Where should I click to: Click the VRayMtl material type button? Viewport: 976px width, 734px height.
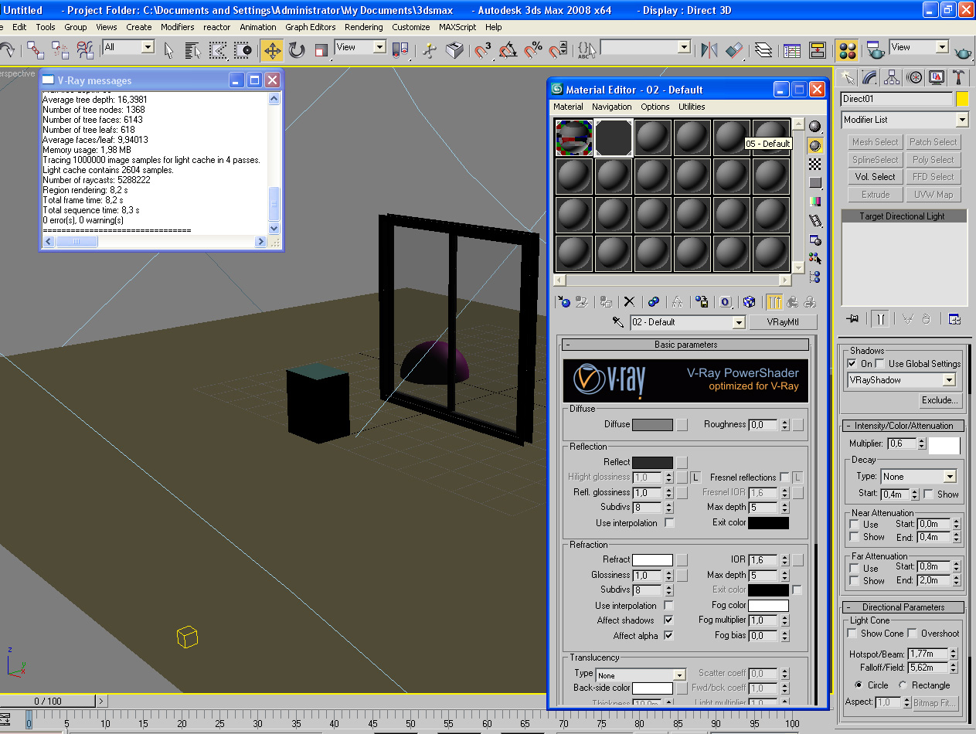pyautogui.click(x=783, y=322)
